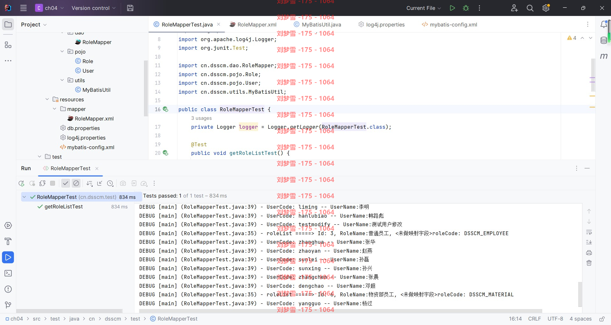Click run gutter icon beside class RoleMapperTest
The height and width of the screenshot is (325, 611).
pos(166,109)
